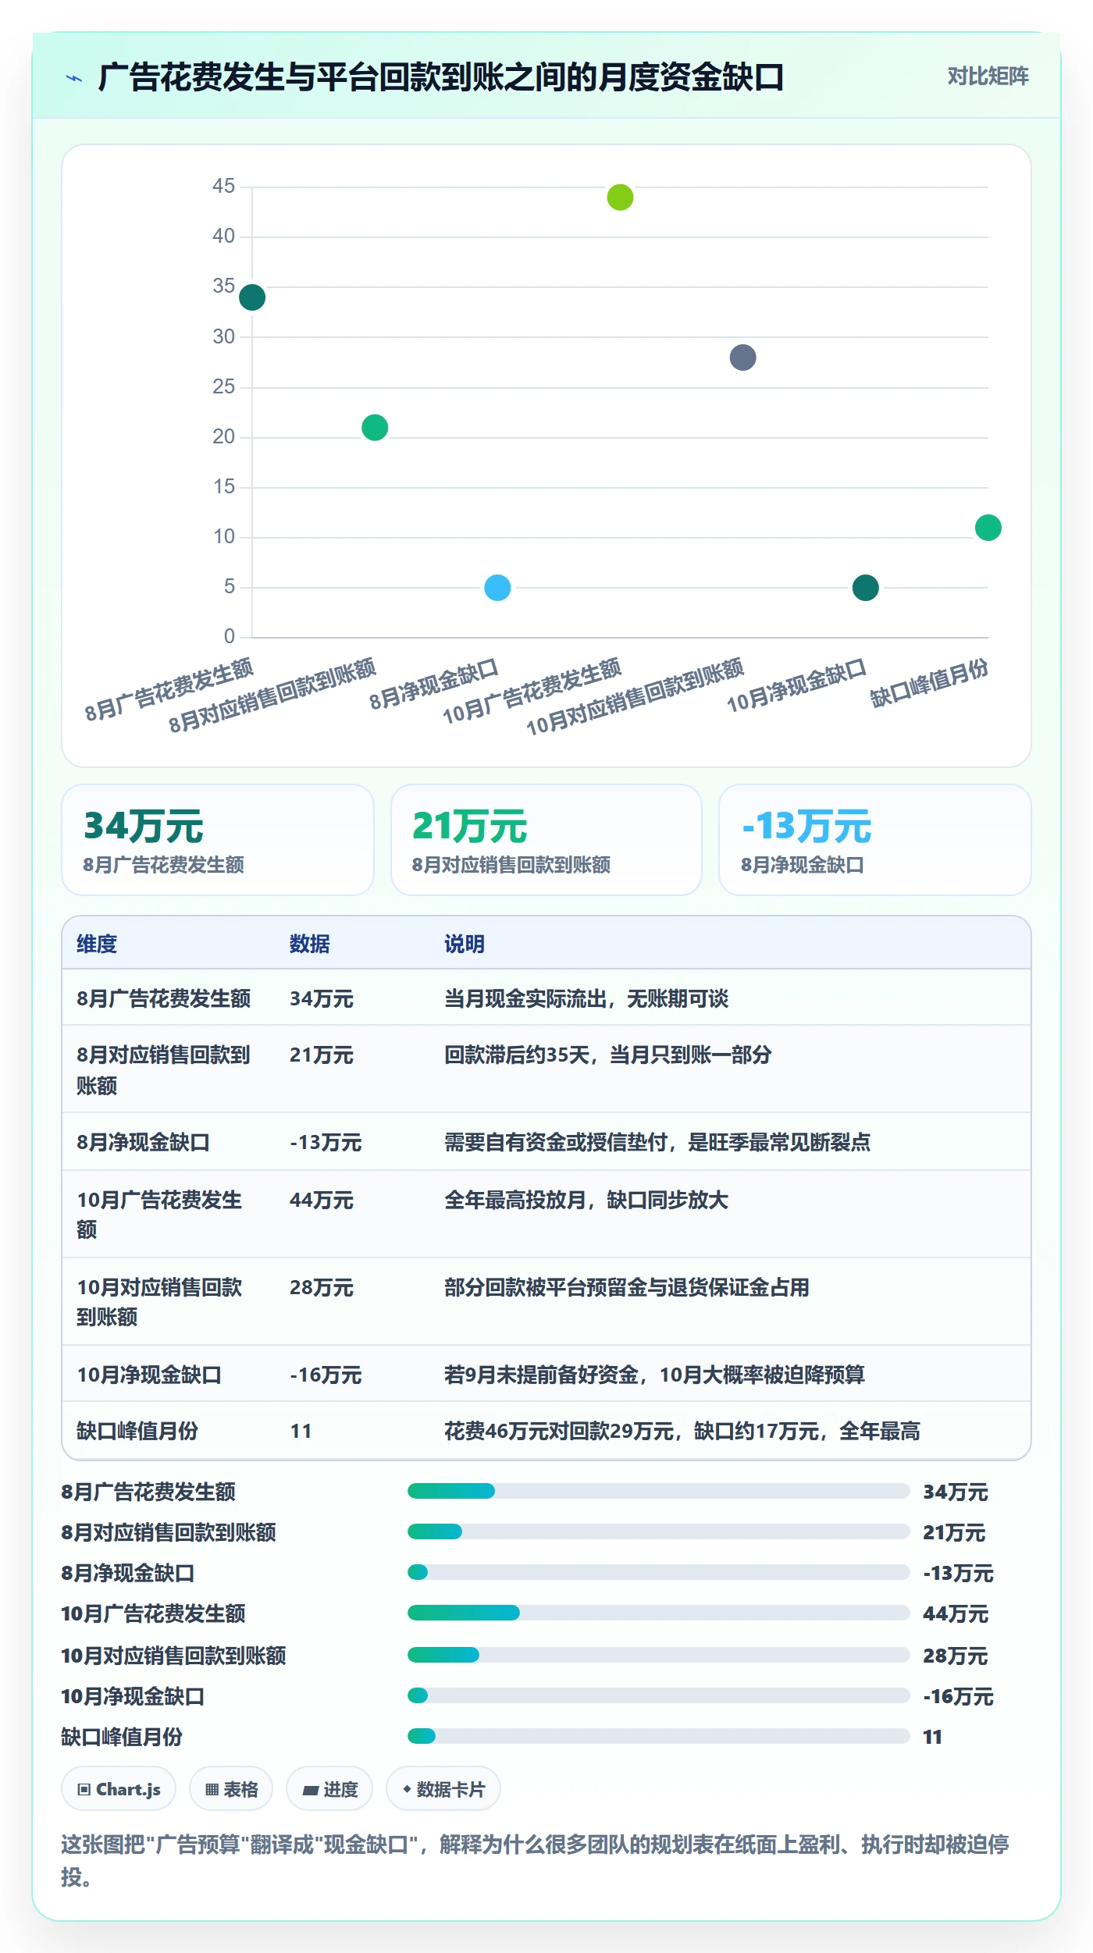The height and width of the screenshot is (1953, 1093).
Task: Click the 数据 column header
Action: [x=310, y=944]
